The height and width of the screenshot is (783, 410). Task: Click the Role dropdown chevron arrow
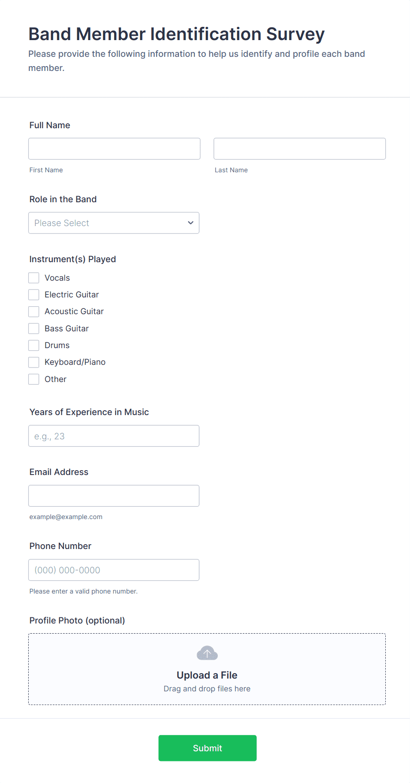tap(190, 223)
